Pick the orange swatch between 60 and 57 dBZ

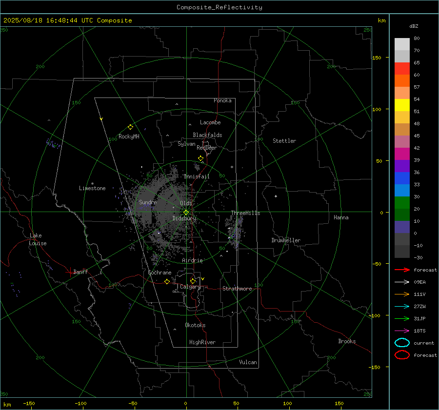(x=402, y=81)
